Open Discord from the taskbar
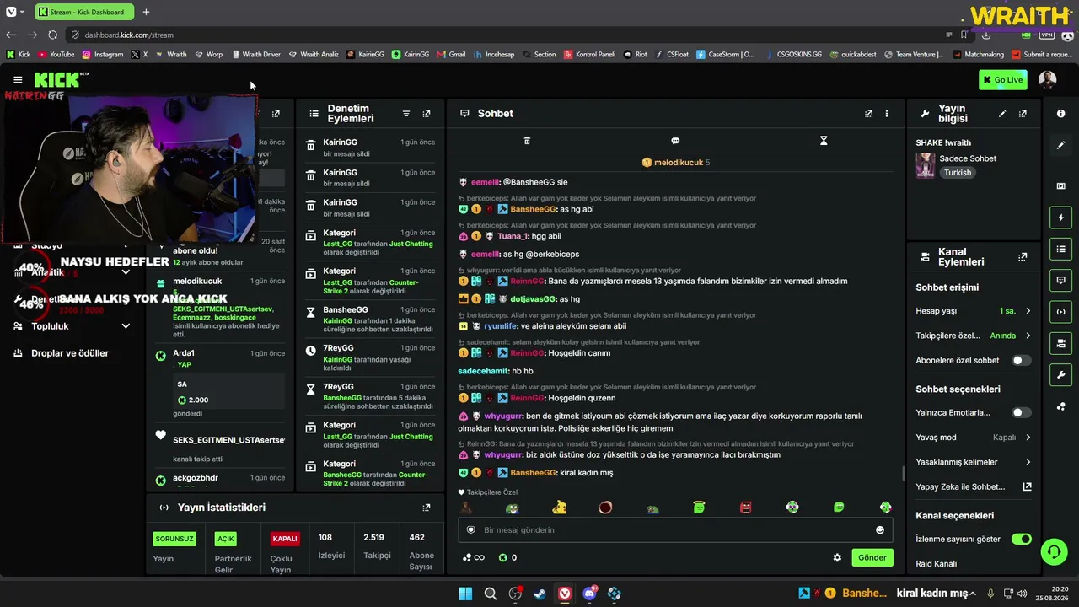This screenshot has height=607, width=1079. (x=589, y=594)
